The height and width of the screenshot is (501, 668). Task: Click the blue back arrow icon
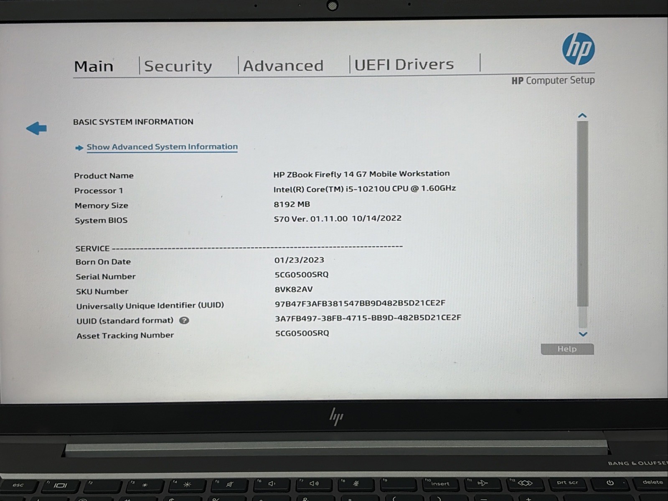pyautogui.click(x=36, y=128)
